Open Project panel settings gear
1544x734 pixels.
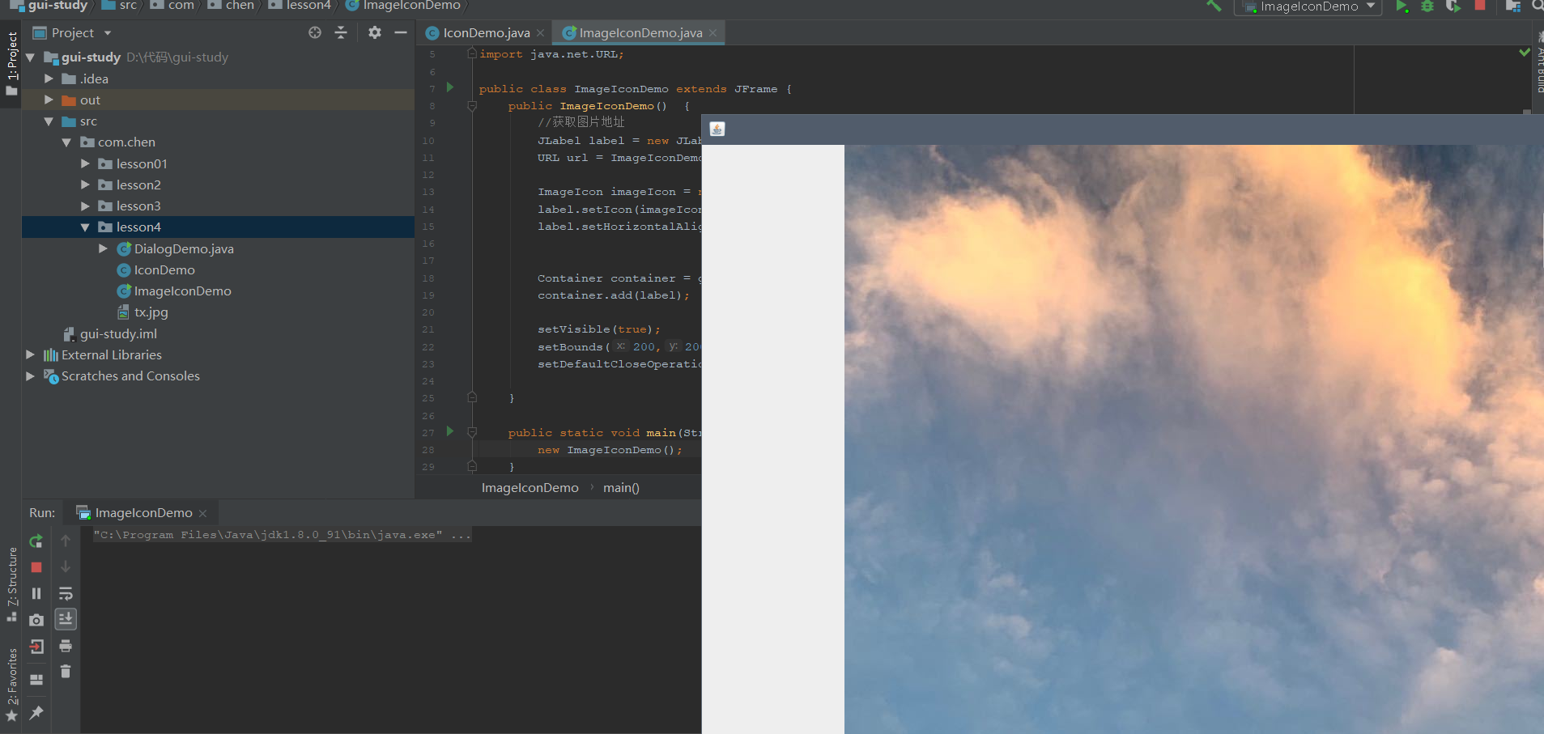374,32
